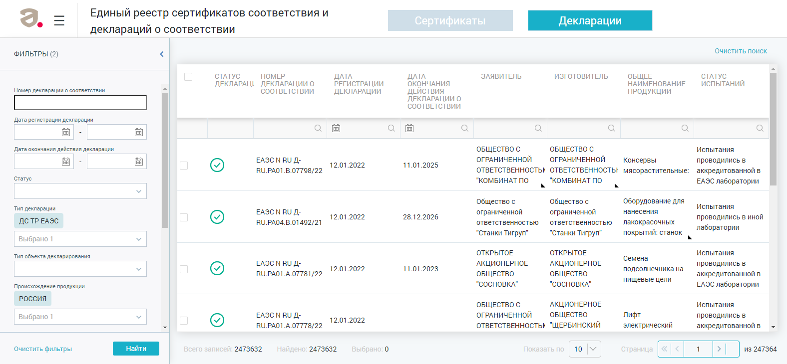This screenshot has height=364, width=787.
Task: Click search icon in Заявитель column
Action: click(538, 128)
